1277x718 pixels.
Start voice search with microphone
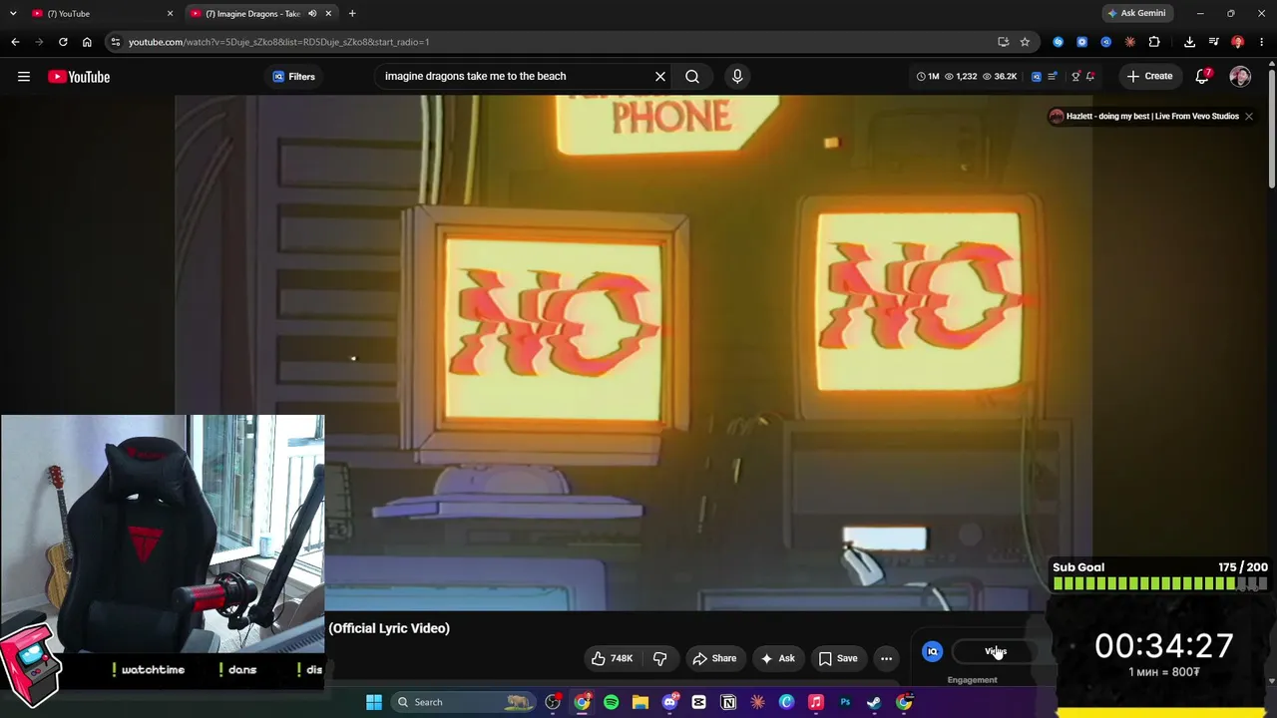(737, 76)
